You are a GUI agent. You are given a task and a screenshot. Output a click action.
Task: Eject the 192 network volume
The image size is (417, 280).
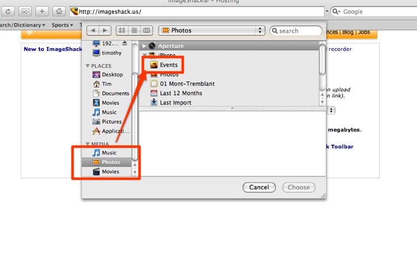(x=125, y=43)
